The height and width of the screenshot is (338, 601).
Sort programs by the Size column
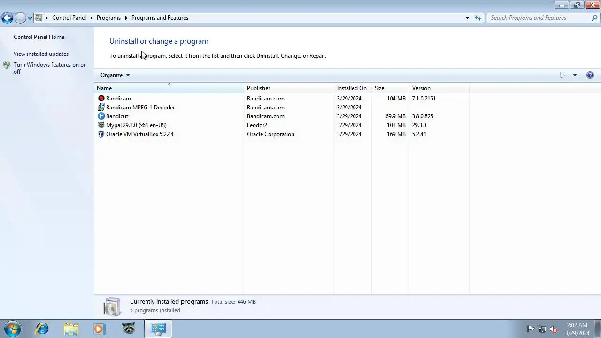390,88
